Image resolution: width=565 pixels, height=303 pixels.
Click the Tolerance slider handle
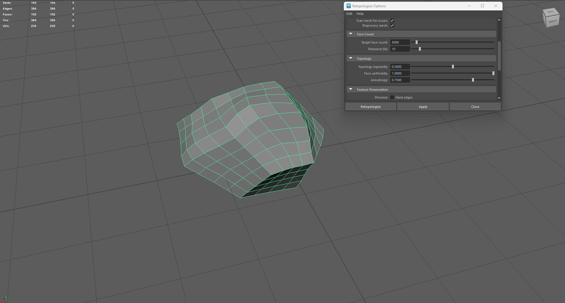[x=420, y=49]
